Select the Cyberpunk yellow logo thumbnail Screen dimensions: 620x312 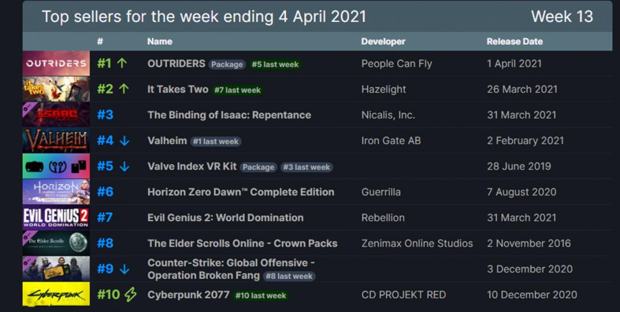click(56, 294)
